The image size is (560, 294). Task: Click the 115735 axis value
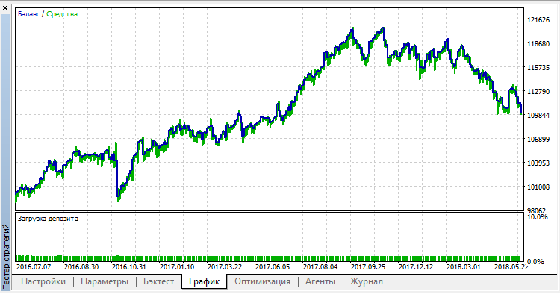(538, 68)
